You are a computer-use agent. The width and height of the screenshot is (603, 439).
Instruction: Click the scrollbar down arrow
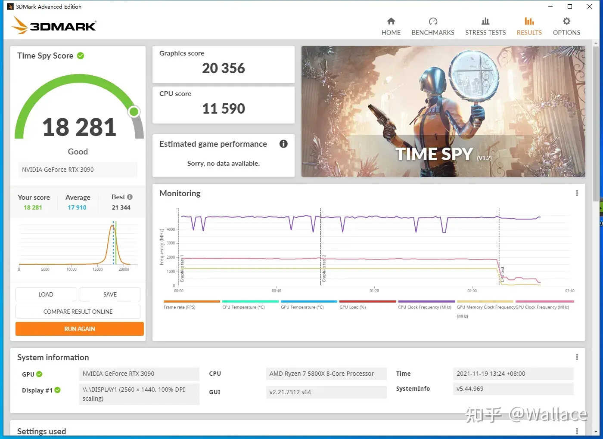point(596,432)
